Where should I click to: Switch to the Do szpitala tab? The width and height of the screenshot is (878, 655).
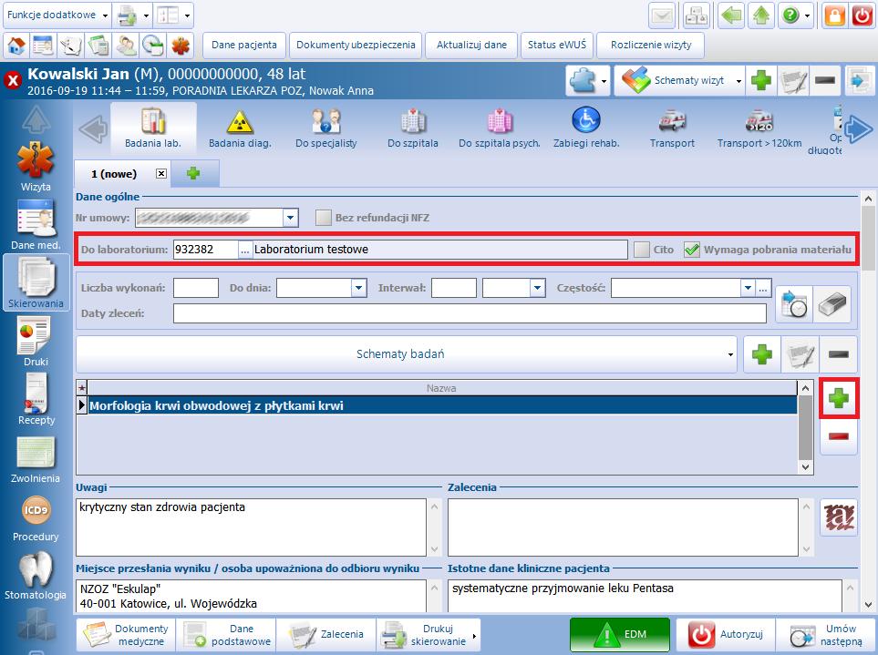click(413, 128)
